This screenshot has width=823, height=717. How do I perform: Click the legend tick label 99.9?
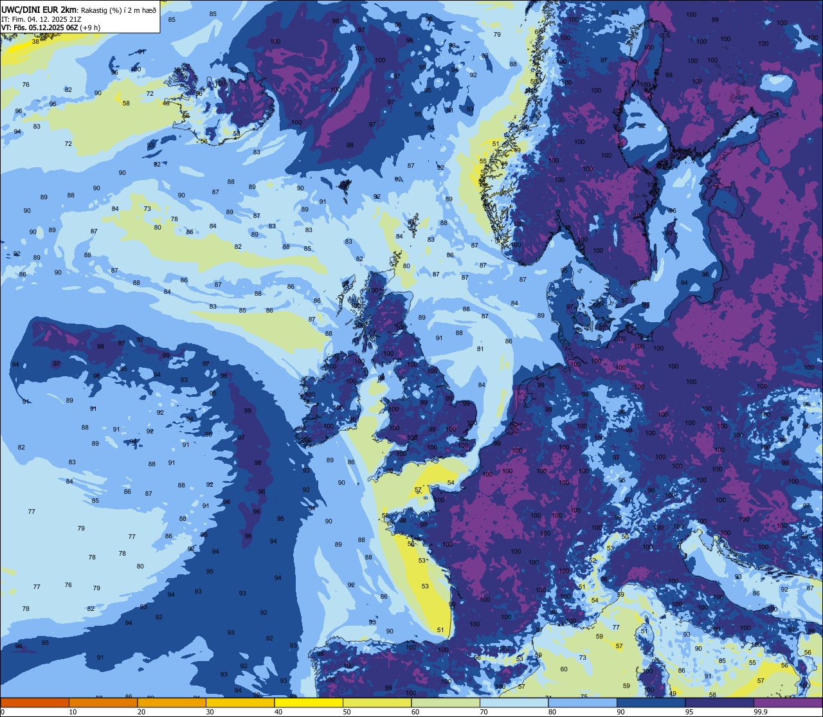[761, 712]
